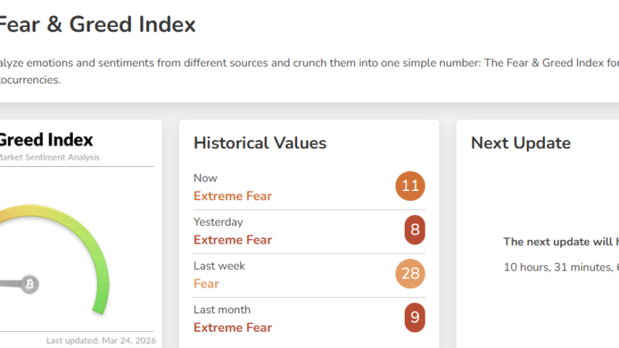Screen dimensions: 619x348
Task: Click the green end of the gauge arc
Action: tap(98, 308)
